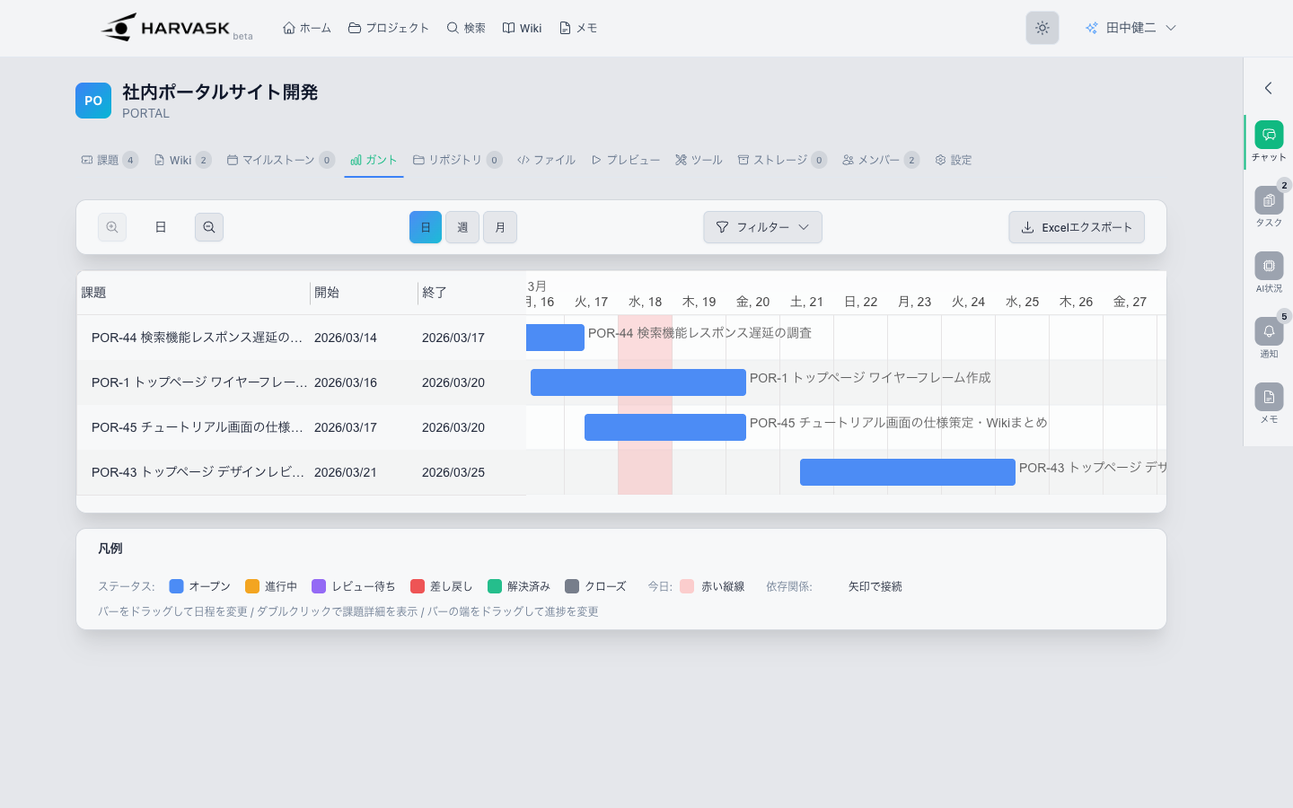Select the POR-1 task row in list
1293x808 pixels.
tap(198, 382)
